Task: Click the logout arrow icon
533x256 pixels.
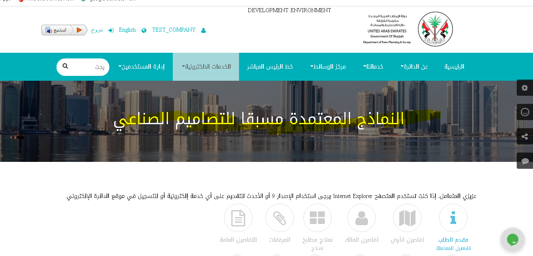Action: point(111,30)
